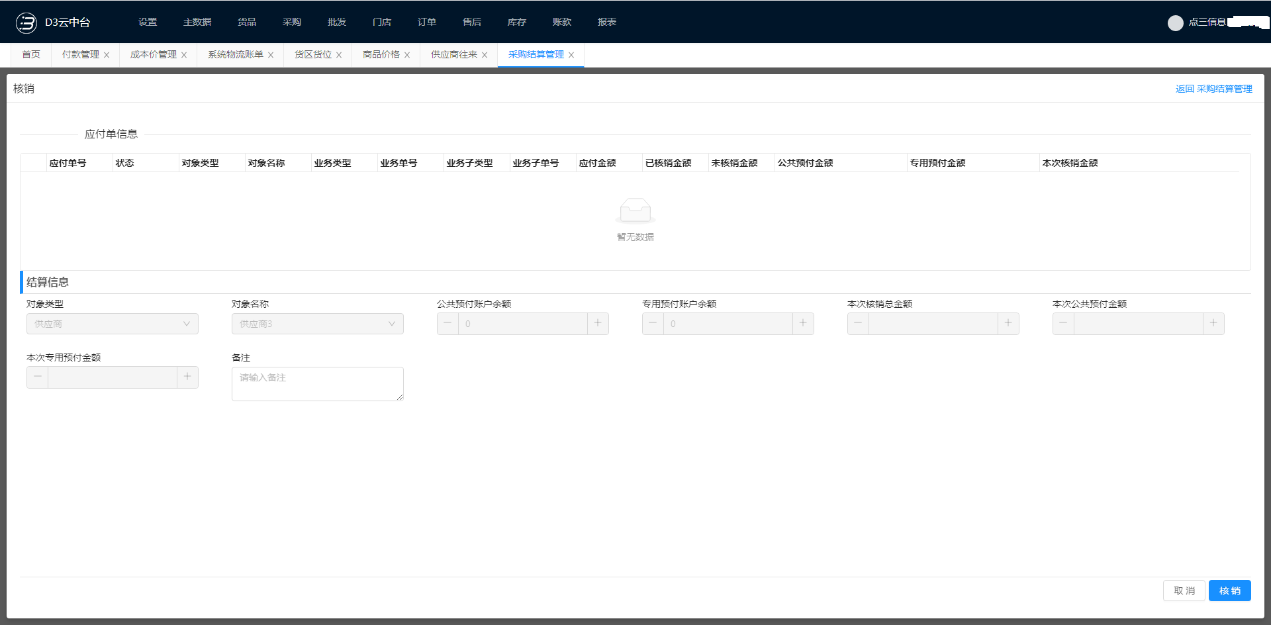Close the 成本价管理 tab
Screen dimensions: 1271x625
184,55
